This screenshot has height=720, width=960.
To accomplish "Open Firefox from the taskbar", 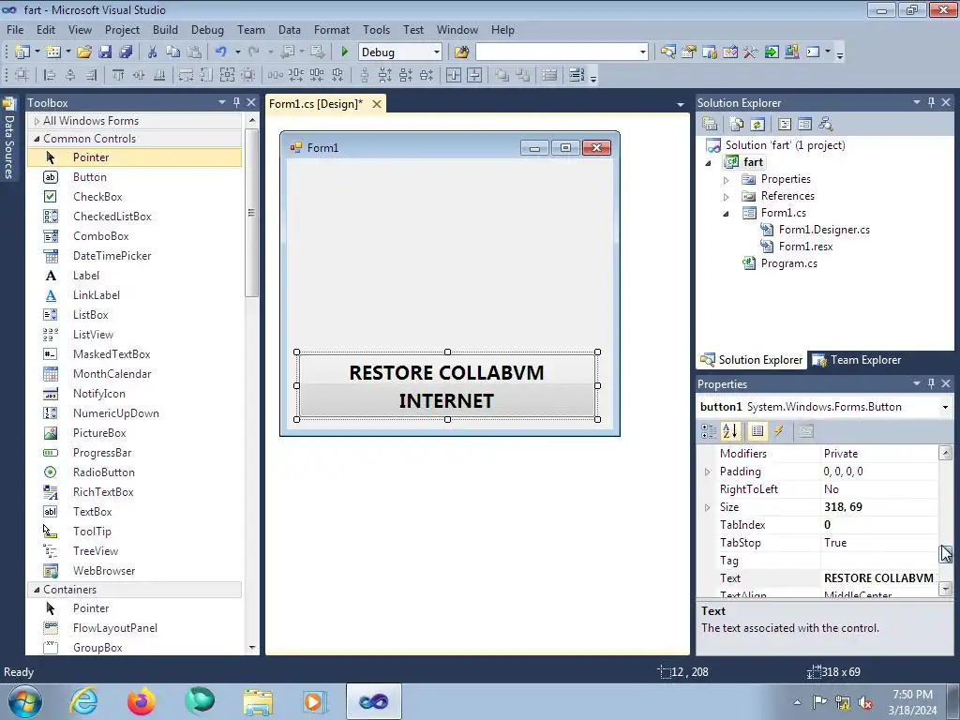I will click(142, 701).
